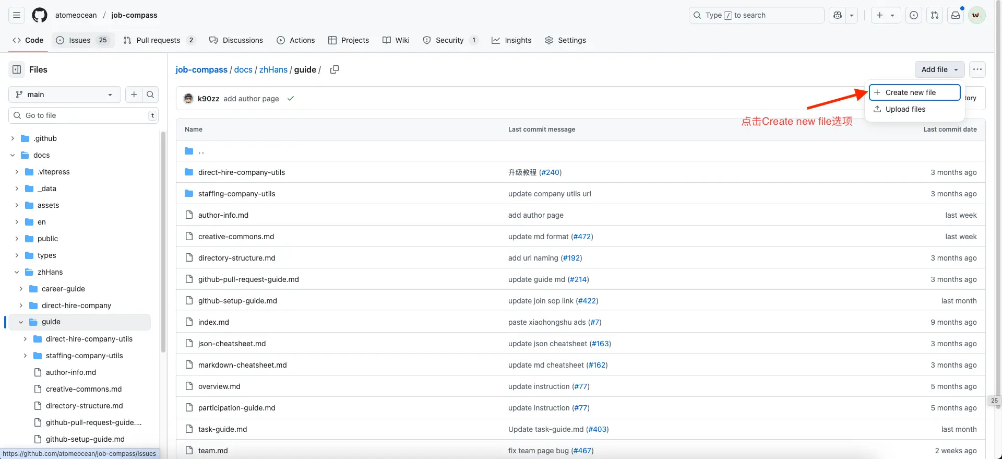Focus the Go to file input
Image resolution: width=1002 pixels, height=459 pixels.
click(x=83, y=115)
